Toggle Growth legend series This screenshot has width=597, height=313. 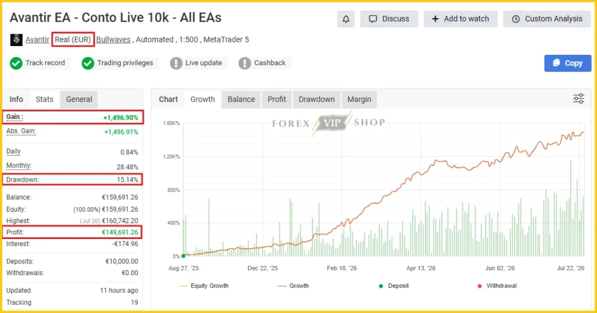293,286
